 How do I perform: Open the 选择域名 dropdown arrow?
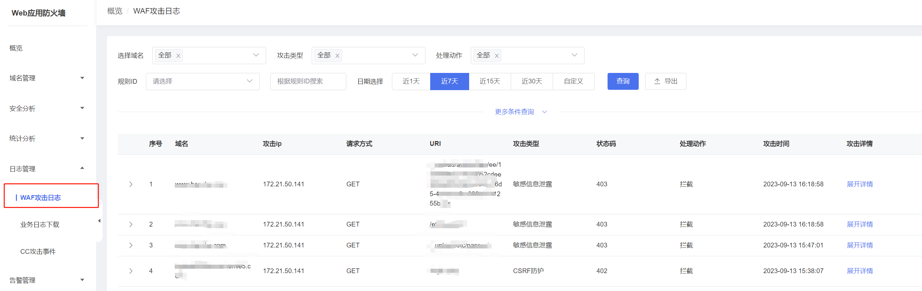(x=256, y=55)
